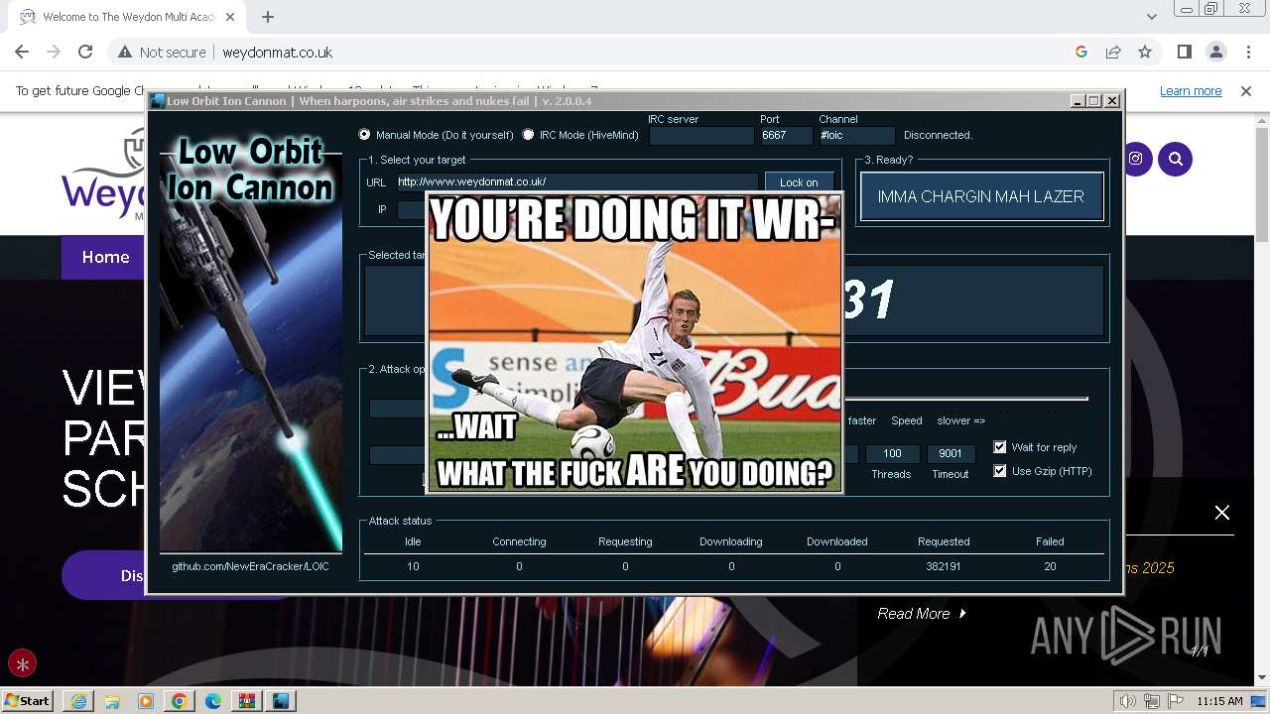Toggle the Wait for reply checkbox

[x=1000, y=447]
